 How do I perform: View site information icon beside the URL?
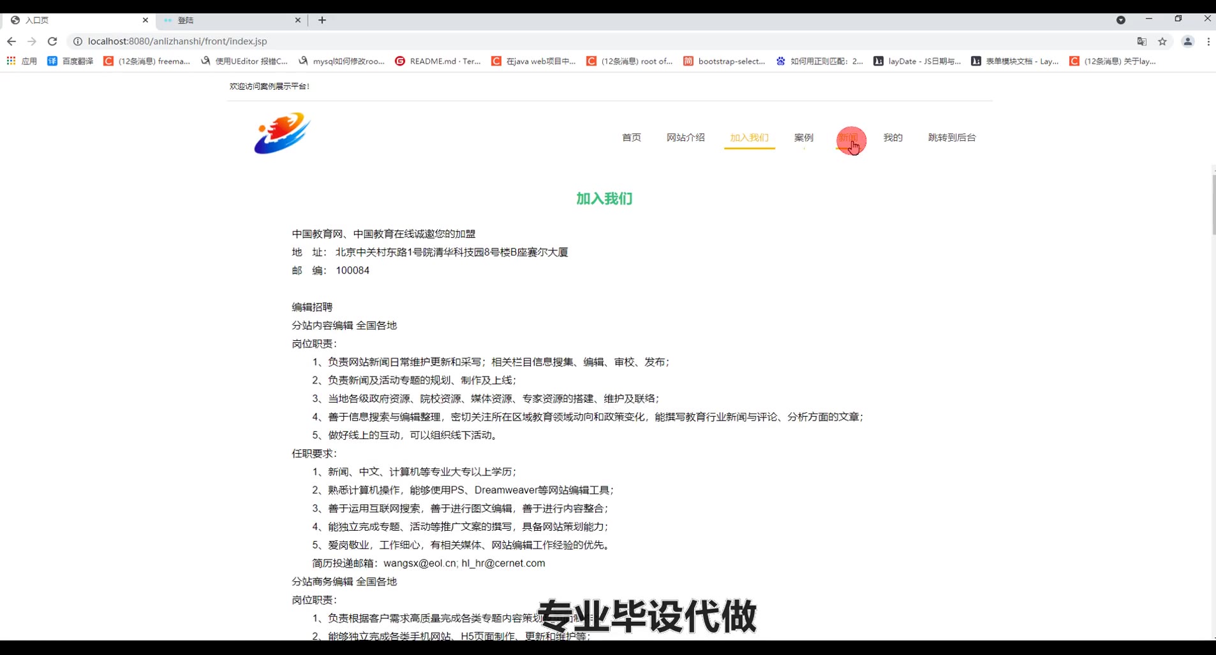(x=77, y=41)
